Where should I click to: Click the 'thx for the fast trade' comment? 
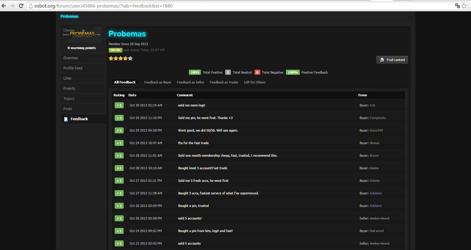coord(193,143)
